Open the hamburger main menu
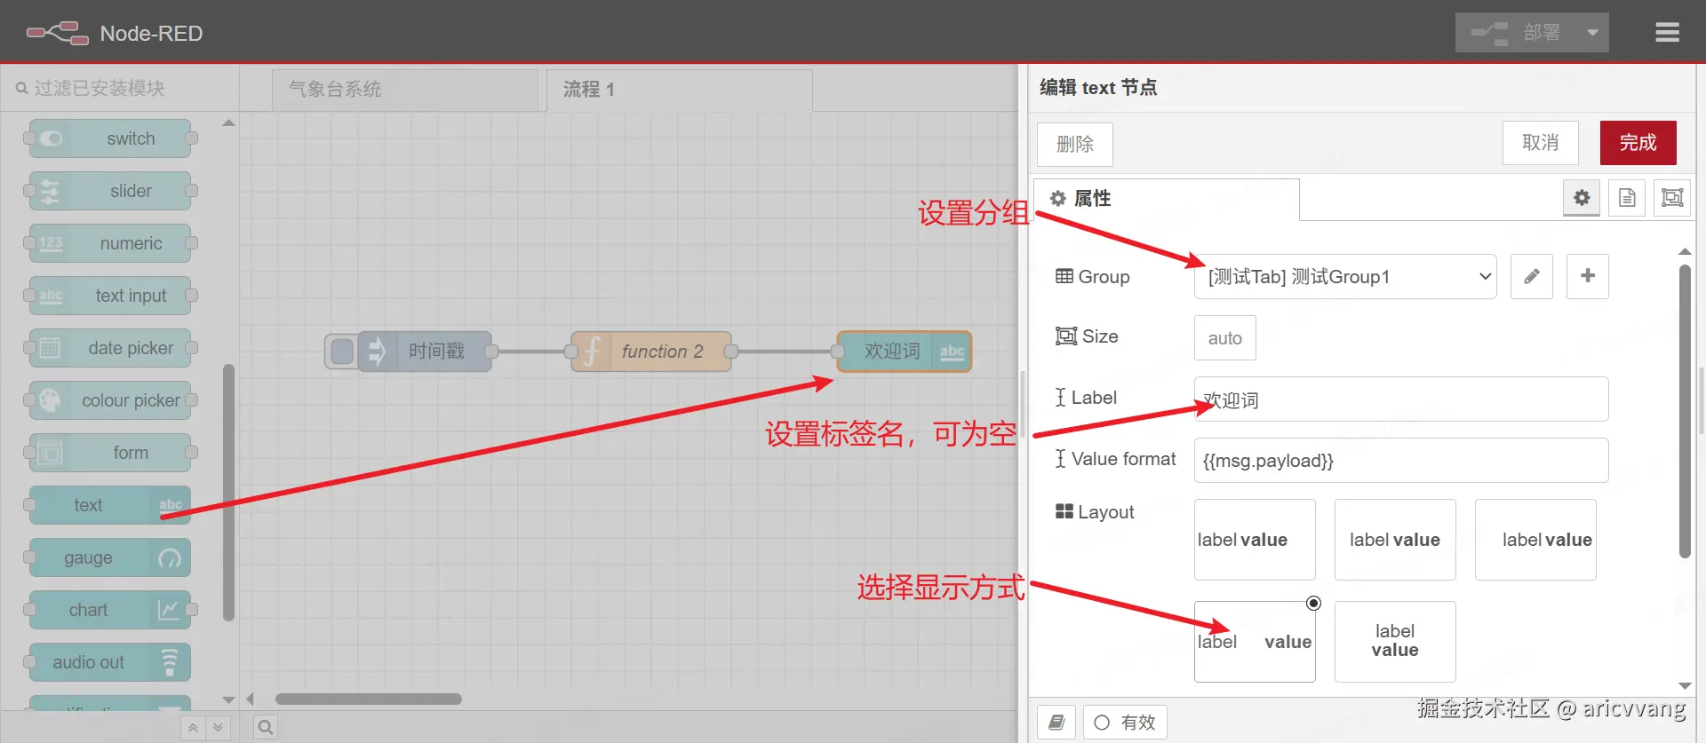 (x=1668, y=33)
